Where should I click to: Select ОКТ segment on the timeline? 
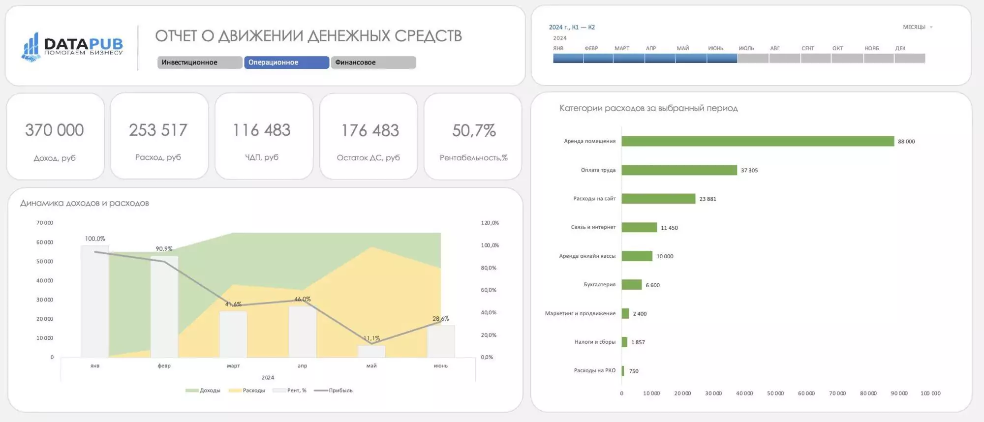[847, 59]
